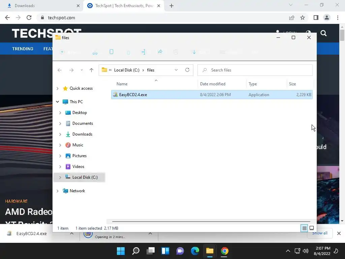Expand the Music tree node
Screen dimensions: 345x259
[60, 145]
